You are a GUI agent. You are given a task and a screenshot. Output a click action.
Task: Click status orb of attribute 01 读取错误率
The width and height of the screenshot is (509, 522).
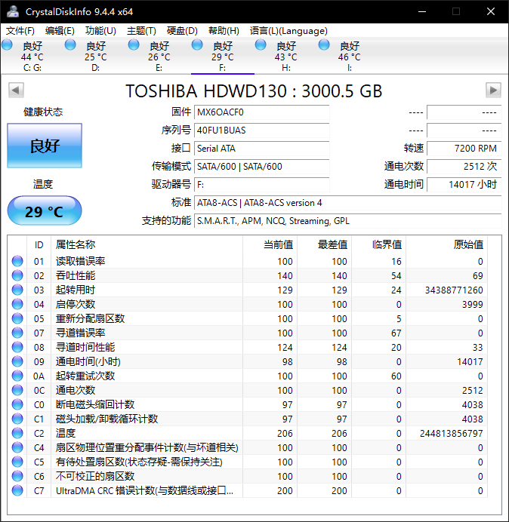[17, 261]
